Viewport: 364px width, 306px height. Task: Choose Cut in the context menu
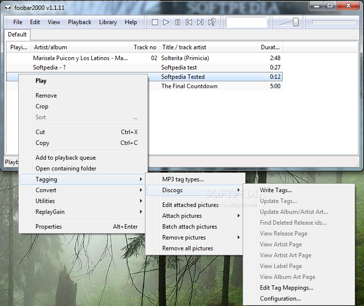coord(83,132)
